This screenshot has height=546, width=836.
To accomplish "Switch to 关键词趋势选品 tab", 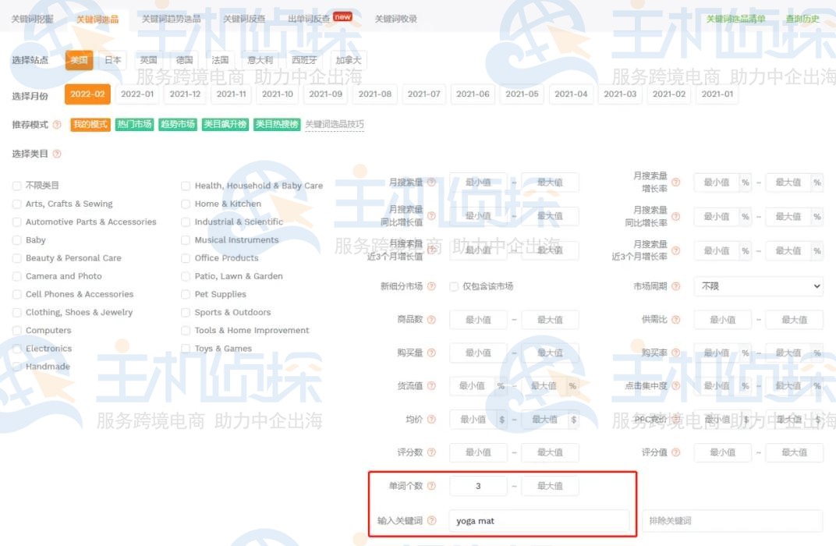I will pyautogui.click(x=171, y=19).
